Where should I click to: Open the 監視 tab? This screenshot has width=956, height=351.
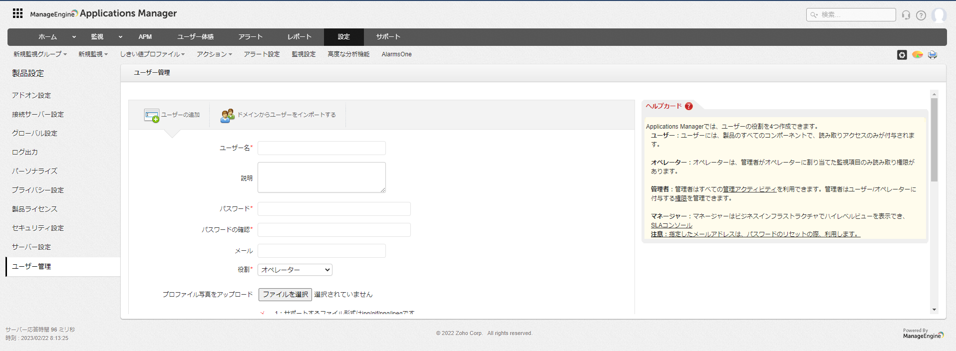(x=97, y=37)
